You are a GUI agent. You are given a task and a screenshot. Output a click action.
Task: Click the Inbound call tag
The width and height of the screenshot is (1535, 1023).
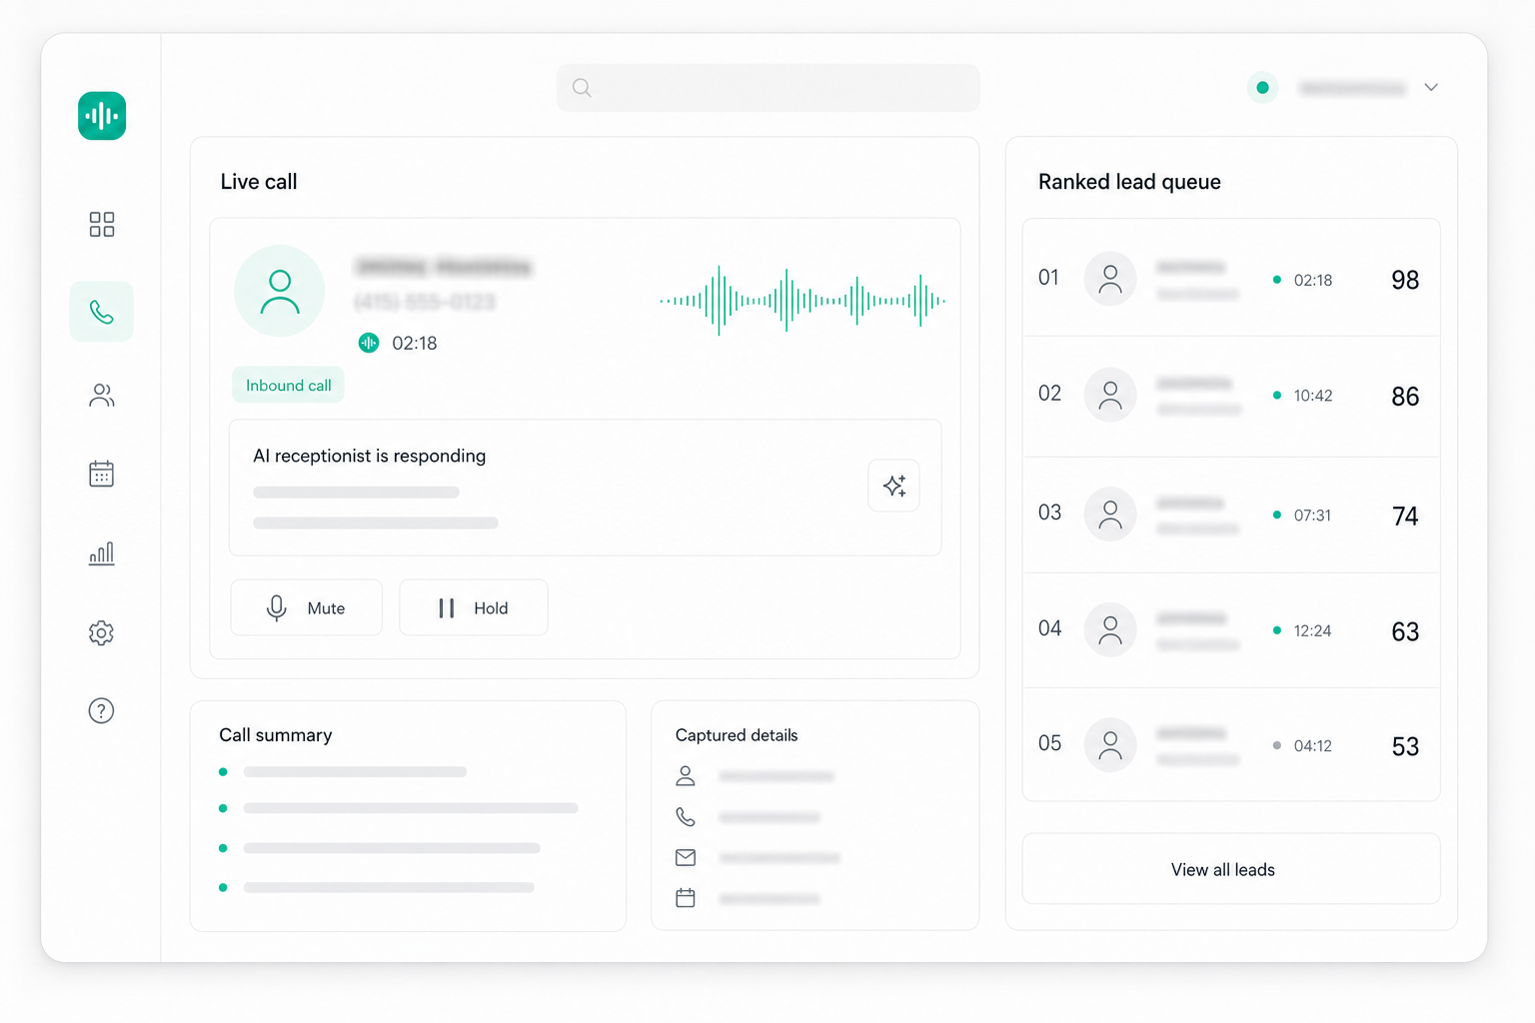pos(288,385)
